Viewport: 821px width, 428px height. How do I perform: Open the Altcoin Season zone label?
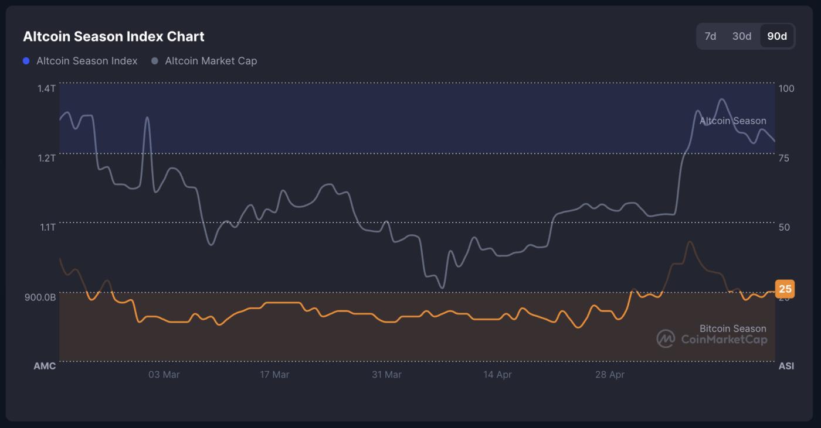tap(732, 121)
